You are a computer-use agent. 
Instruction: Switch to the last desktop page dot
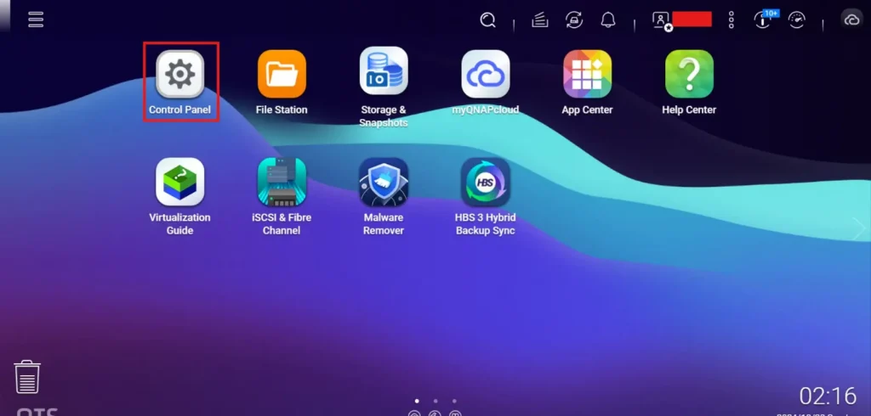(454, 401)
